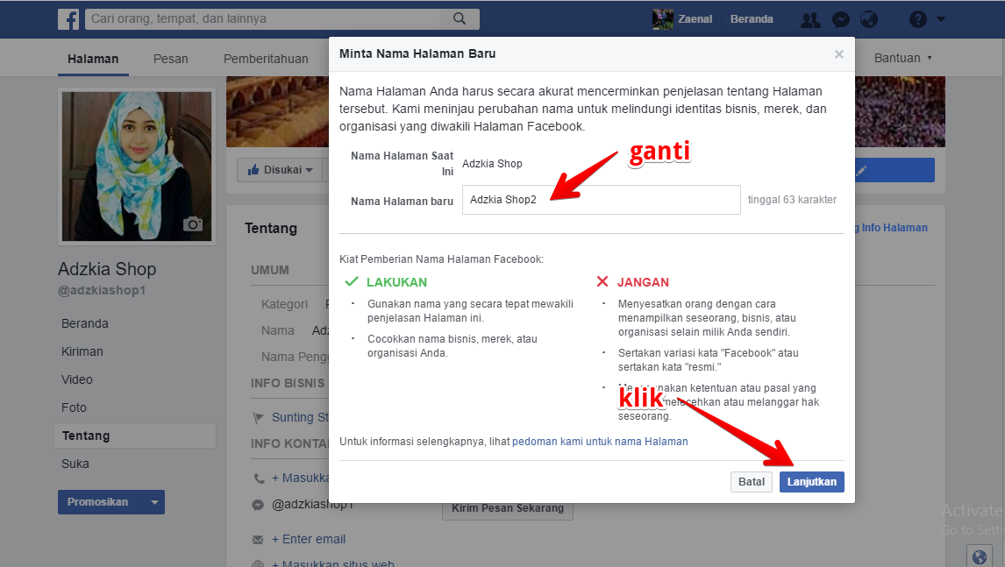Click the Messenger icon beside @adzkiashop1
Viewport: 1005px width, 567px height.
point(258,505)
